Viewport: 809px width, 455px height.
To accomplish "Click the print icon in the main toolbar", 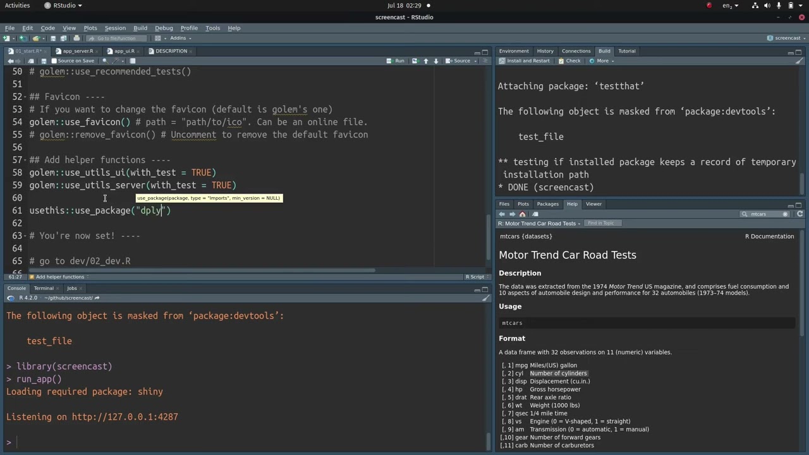I will 77,39.
